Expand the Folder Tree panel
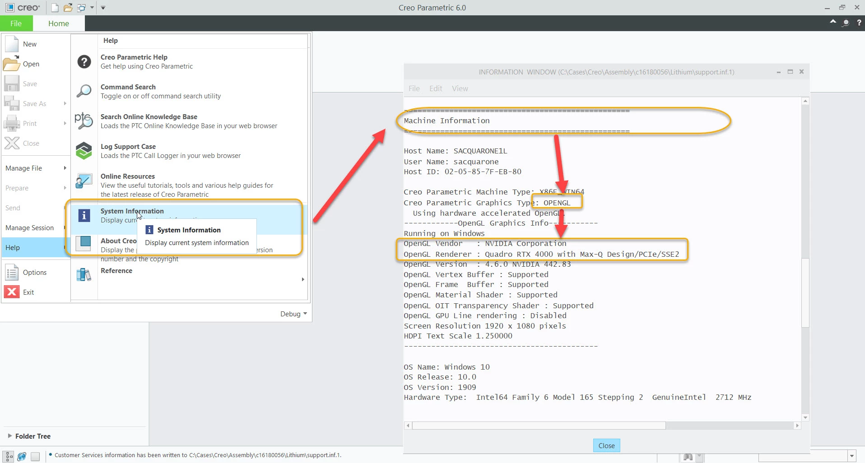 tap(10, 436)
